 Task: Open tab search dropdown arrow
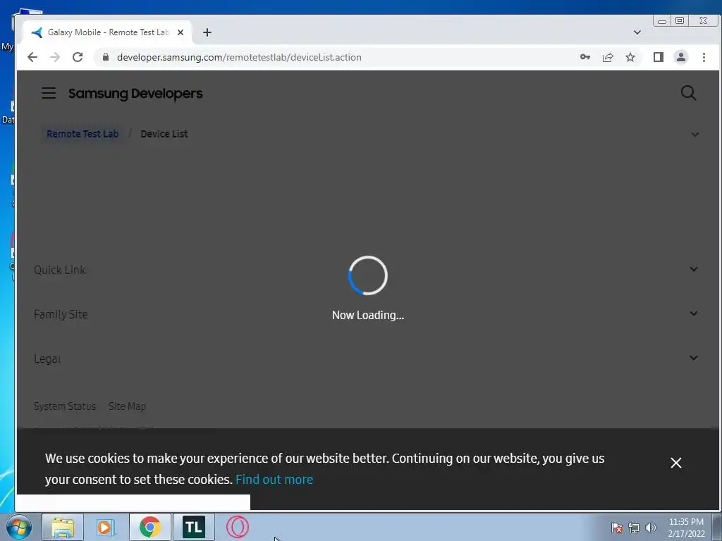pyautogui.click(x=637, y=32)
